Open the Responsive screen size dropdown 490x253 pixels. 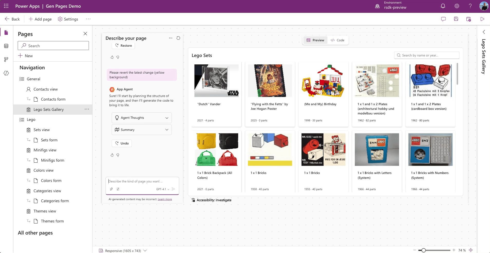145,250
